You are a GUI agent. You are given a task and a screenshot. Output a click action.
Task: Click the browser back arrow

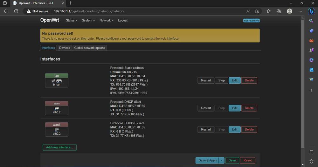click(x=6, y=11)
